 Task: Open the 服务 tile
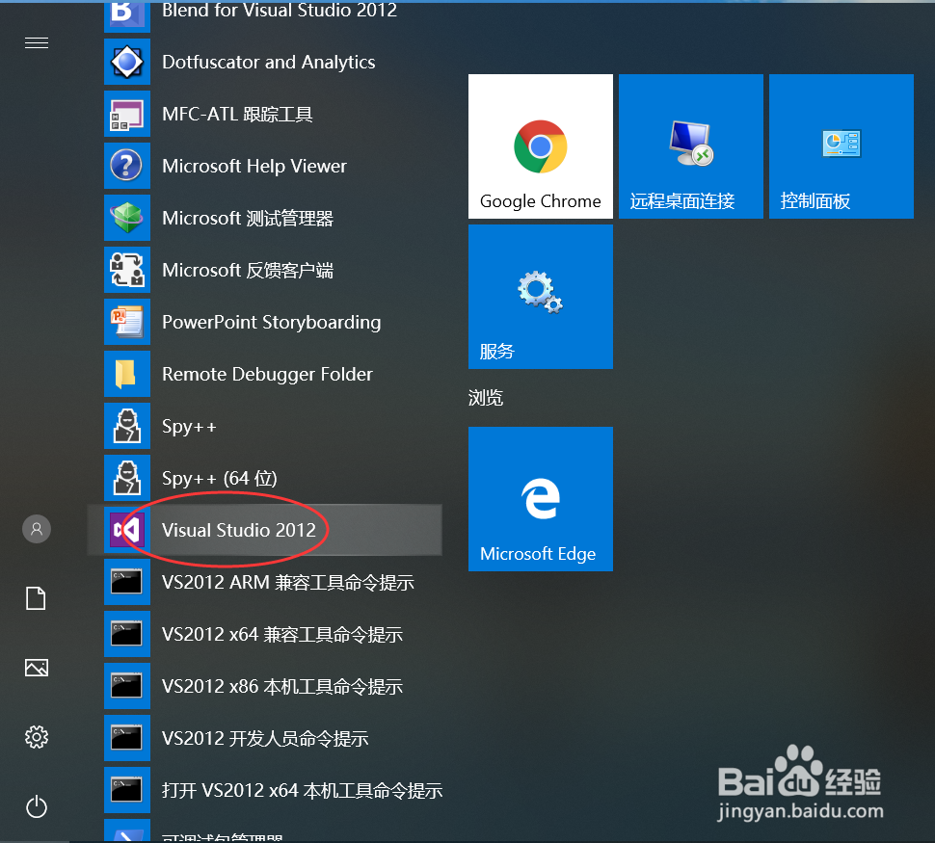pos(540,297)
